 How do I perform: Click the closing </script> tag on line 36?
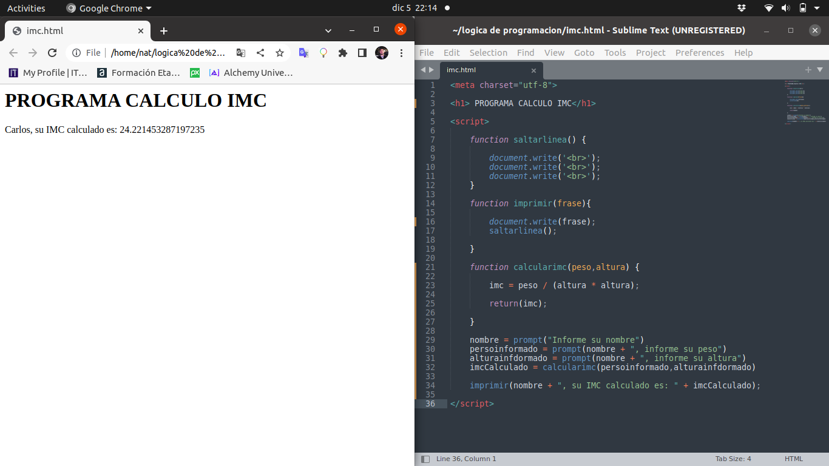click(x=472, y=404)
